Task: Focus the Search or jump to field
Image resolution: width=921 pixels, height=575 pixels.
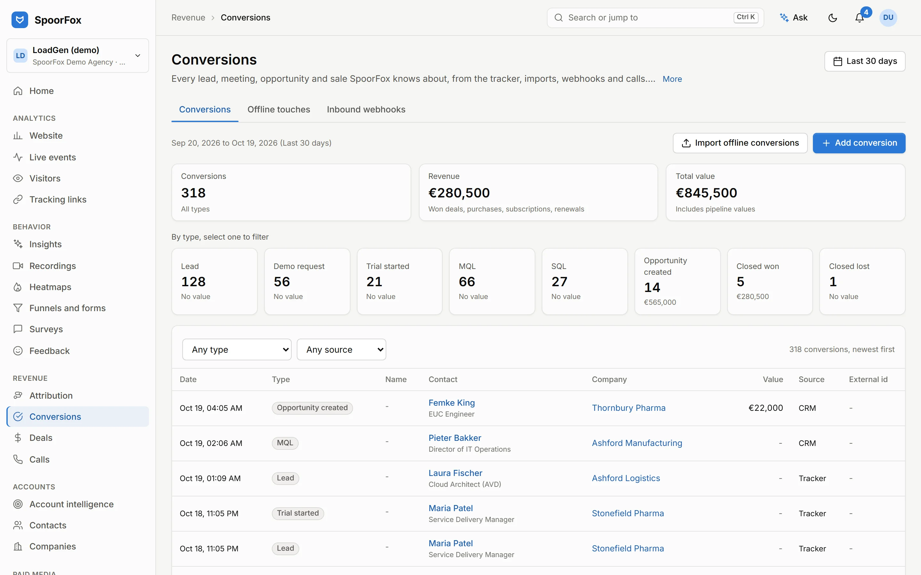Action: coord(655,18)
